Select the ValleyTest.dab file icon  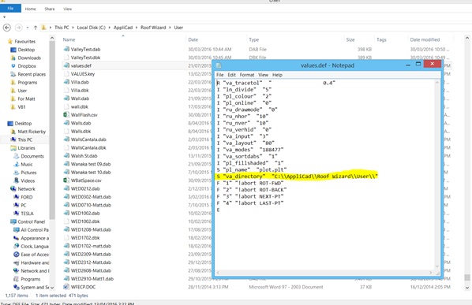pos(66,49)
